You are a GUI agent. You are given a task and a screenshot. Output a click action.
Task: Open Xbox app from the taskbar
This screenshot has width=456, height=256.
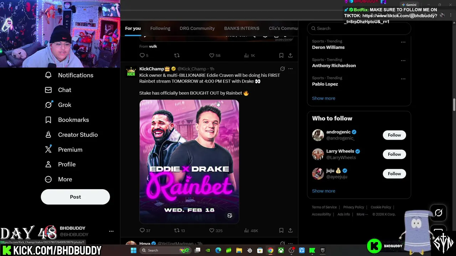click(x=281, y=250)
